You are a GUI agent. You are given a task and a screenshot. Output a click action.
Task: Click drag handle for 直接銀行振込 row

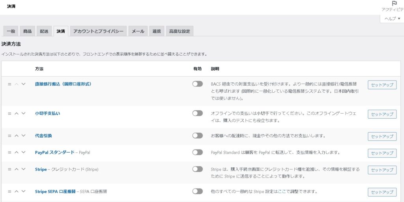[9, 84]
